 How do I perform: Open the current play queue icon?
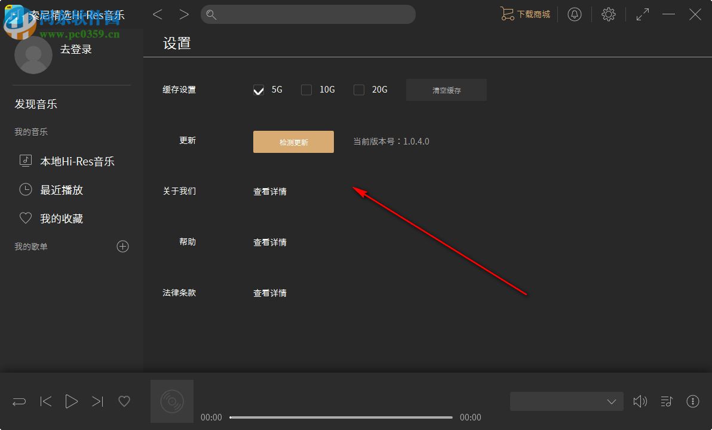(x=667, y=401)
